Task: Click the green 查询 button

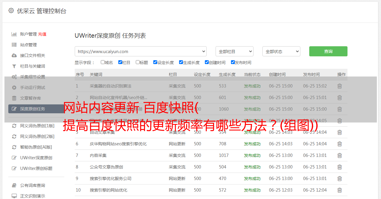Action: pos(328,51)
